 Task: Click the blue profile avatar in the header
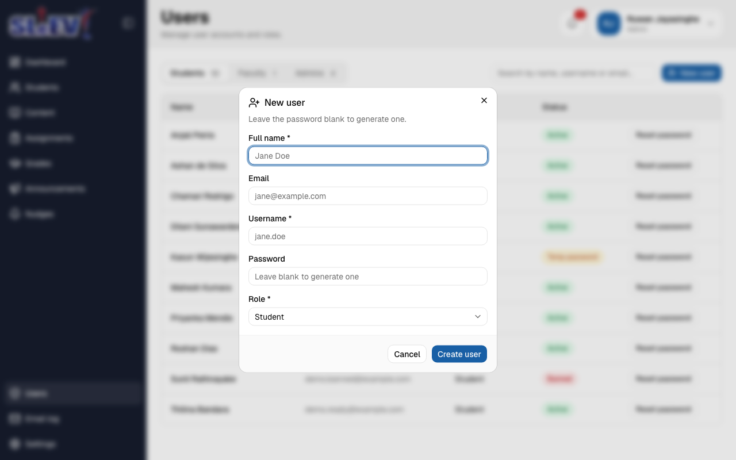tap(609, 24)
